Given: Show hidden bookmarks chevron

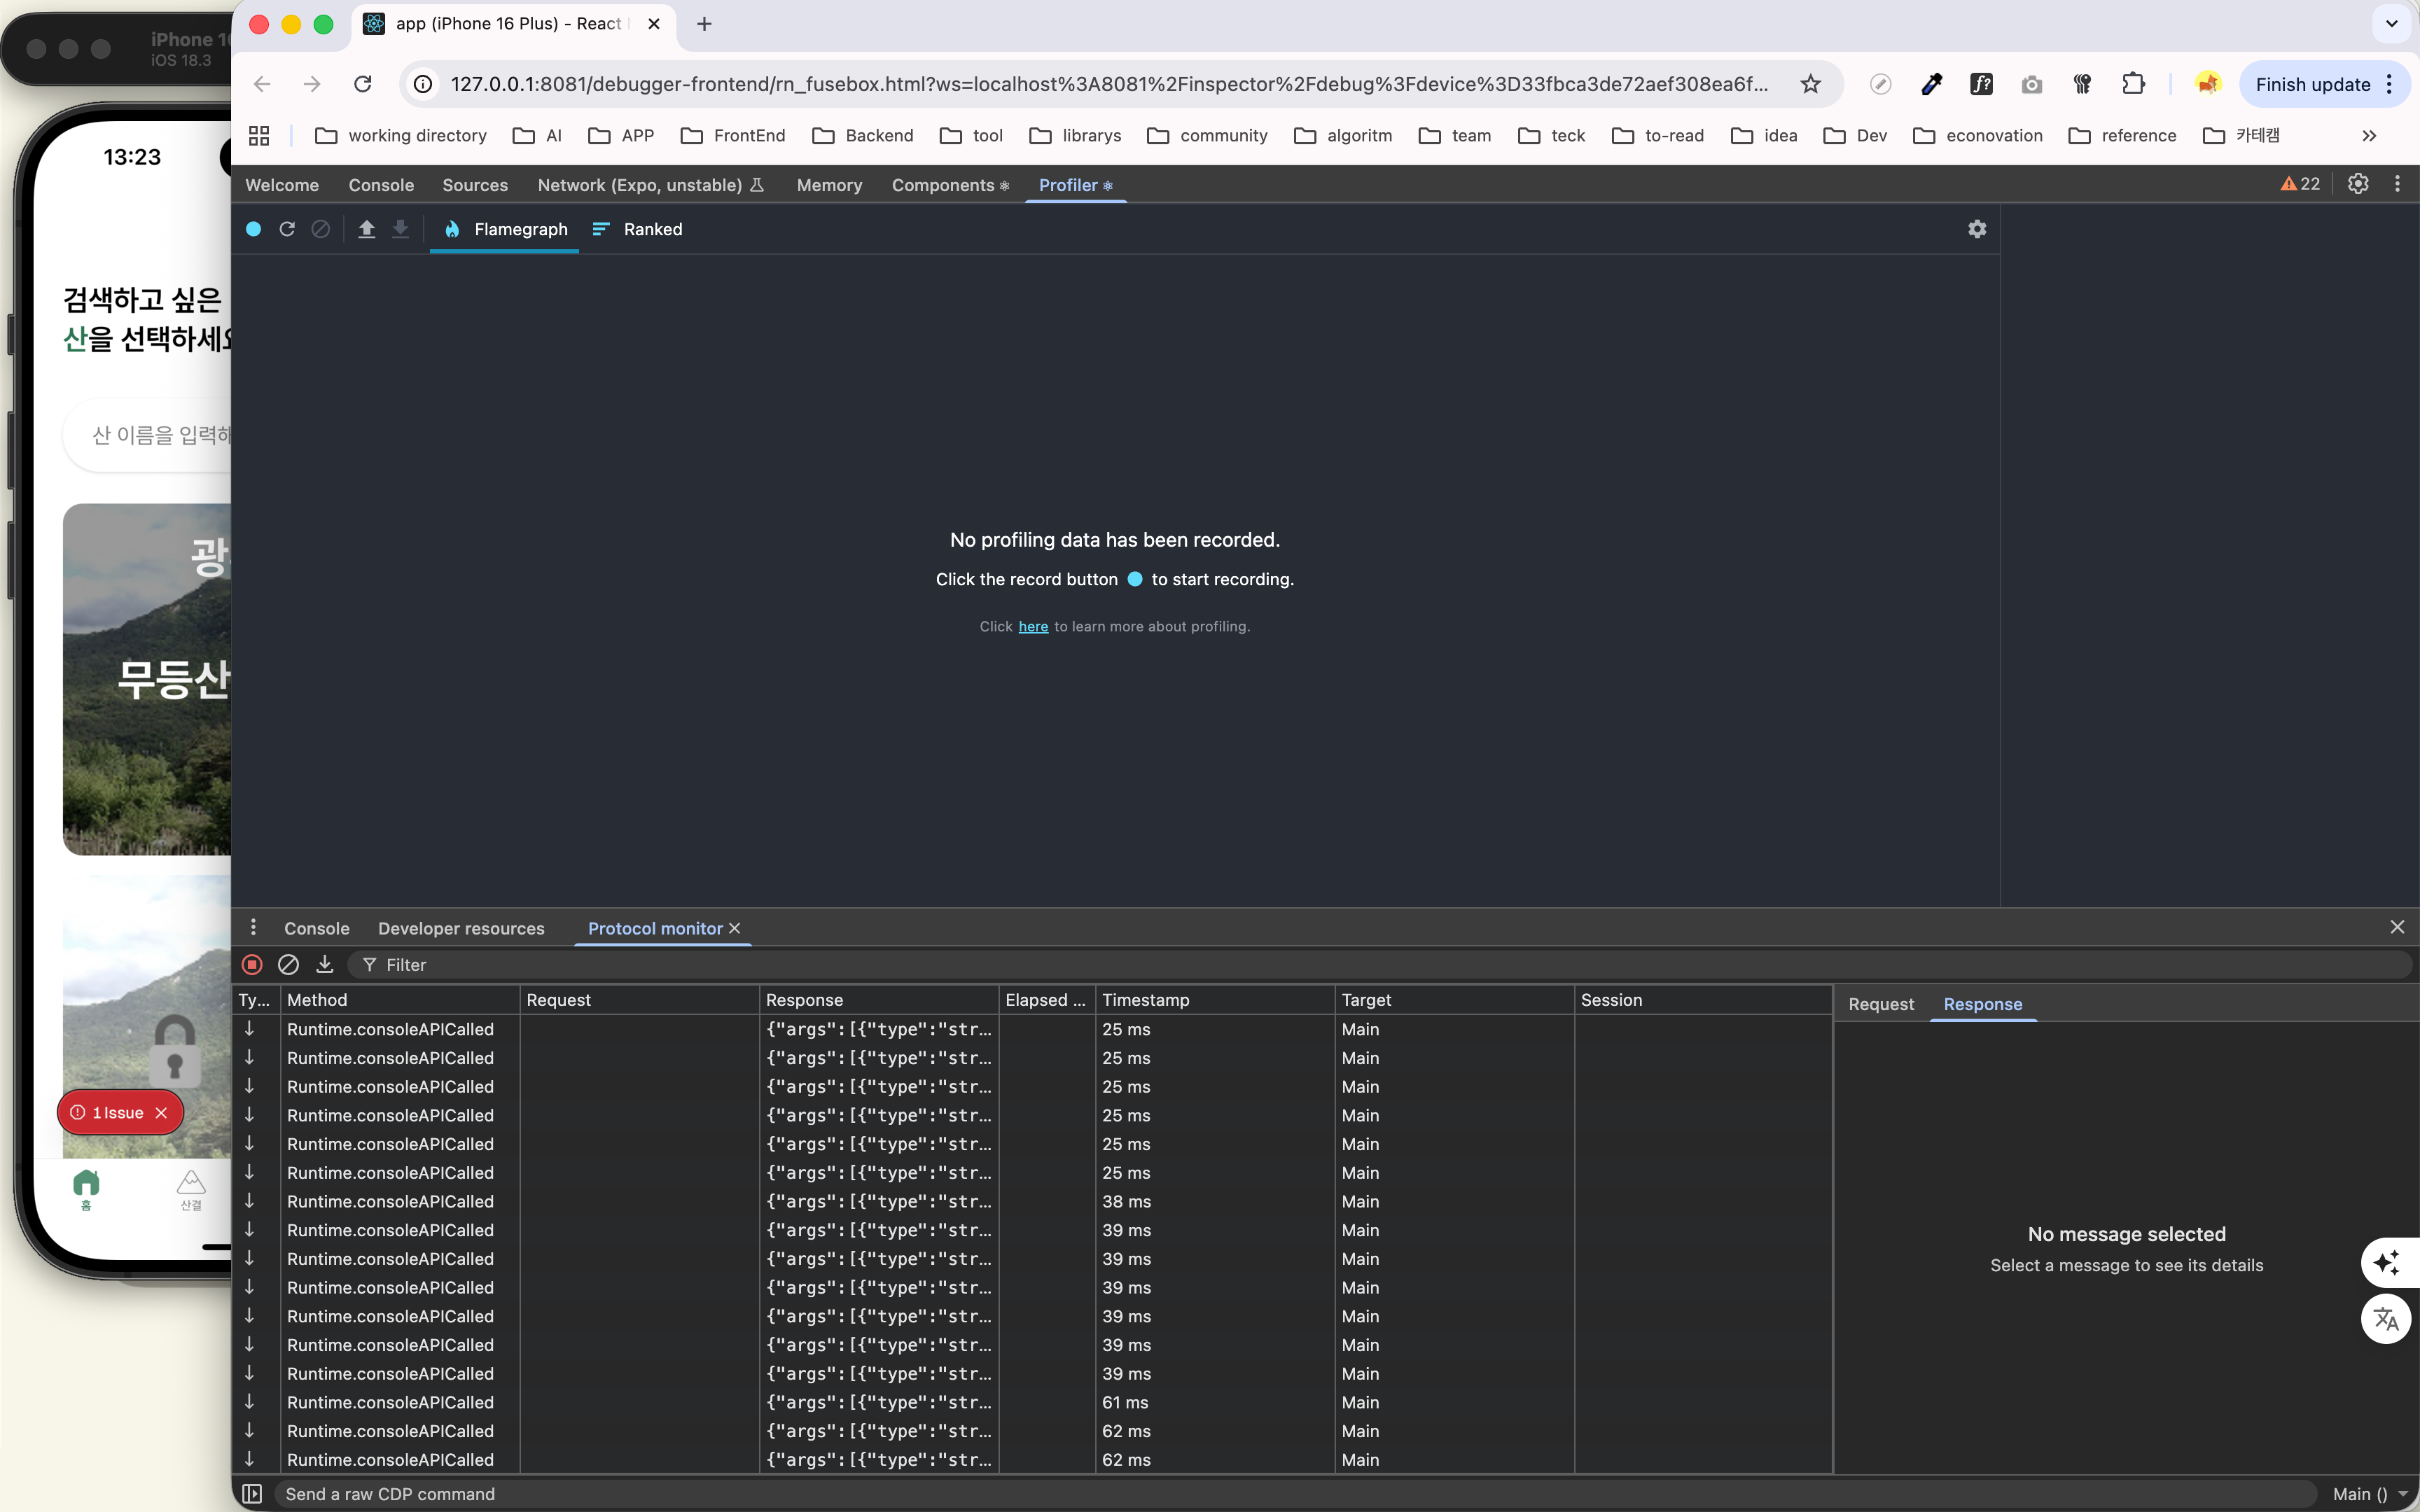Looking at the screenshot, I should pyautogui.click(x=2368, y=136).
